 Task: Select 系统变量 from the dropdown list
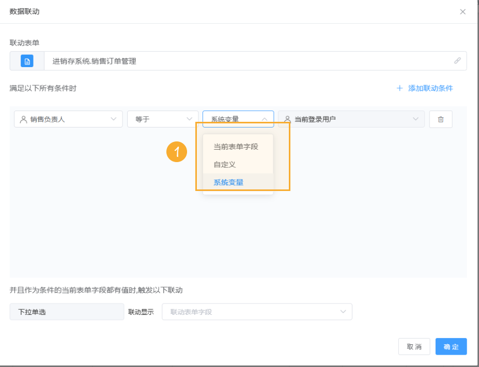point(227,182)
